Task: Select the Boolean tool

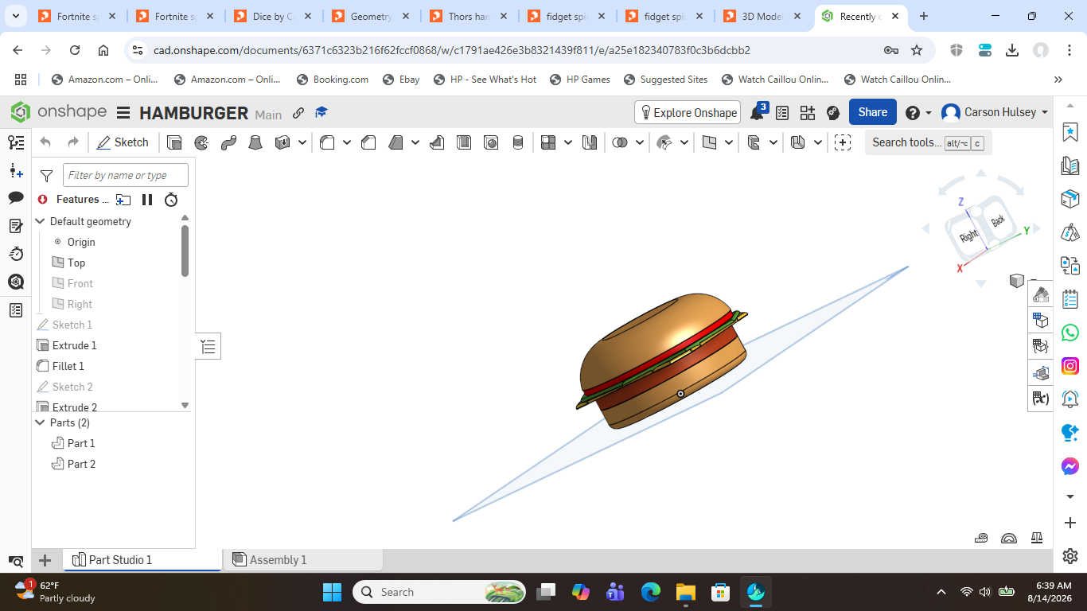Action: [x=620, y=142]
